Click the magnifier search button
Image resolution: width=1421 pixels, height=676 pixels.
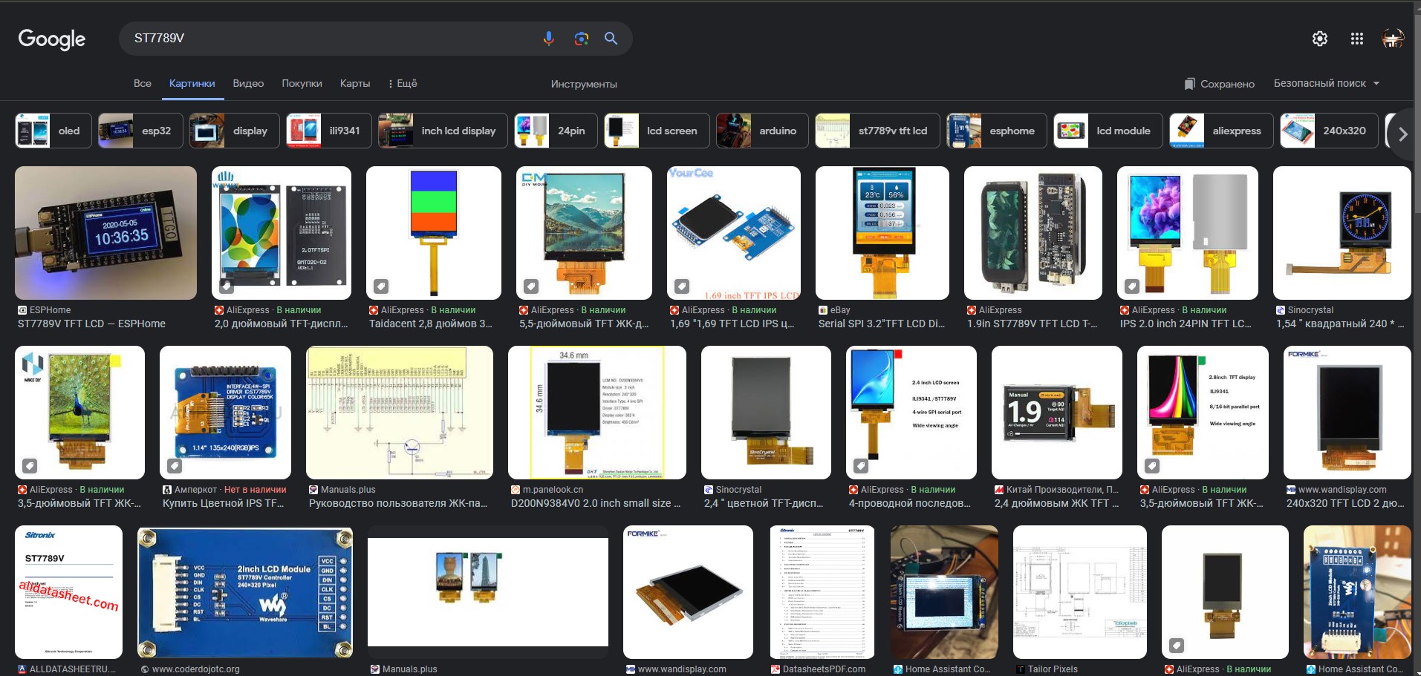(x=611, y=39)
